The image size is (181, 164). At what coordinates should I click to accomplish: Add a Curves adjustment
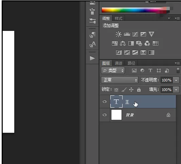pos(135,34)
